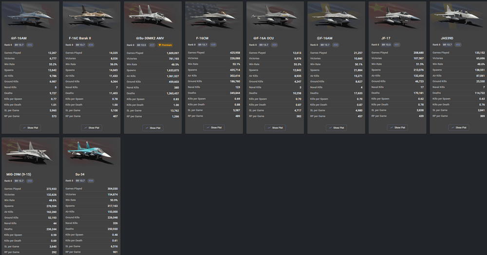The height and width of the screenshot is (255, 487).
Task: Open the MiG-29M (9-15) aircraft image
Action: pyautogui.click(x=30, y=152)
